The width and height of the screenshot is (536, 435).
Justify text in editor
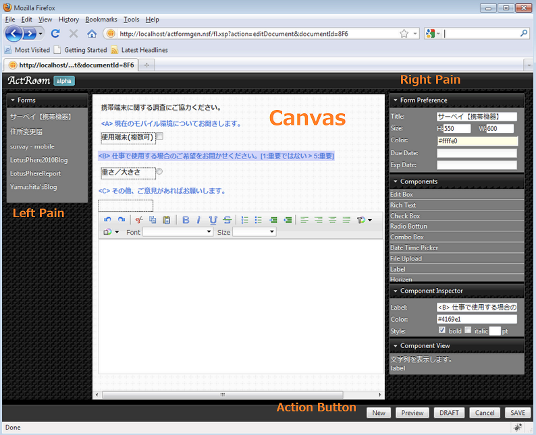click(346, 220)
